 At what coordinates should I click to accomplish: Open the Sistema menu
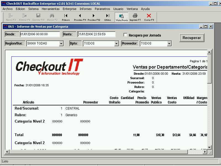tap(33, 9)
